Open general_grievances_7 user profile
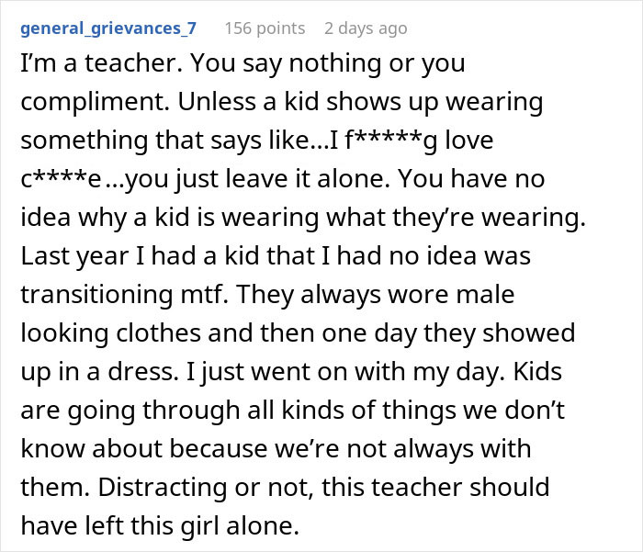The height and width of the screenshot is (552, 643). coord(107,28)
